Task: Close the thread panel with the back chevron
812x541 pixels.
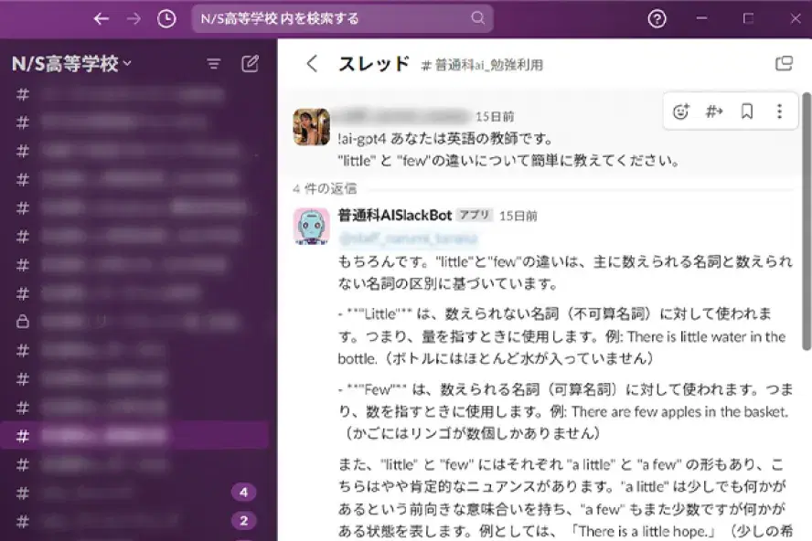Action: [312, 64]
